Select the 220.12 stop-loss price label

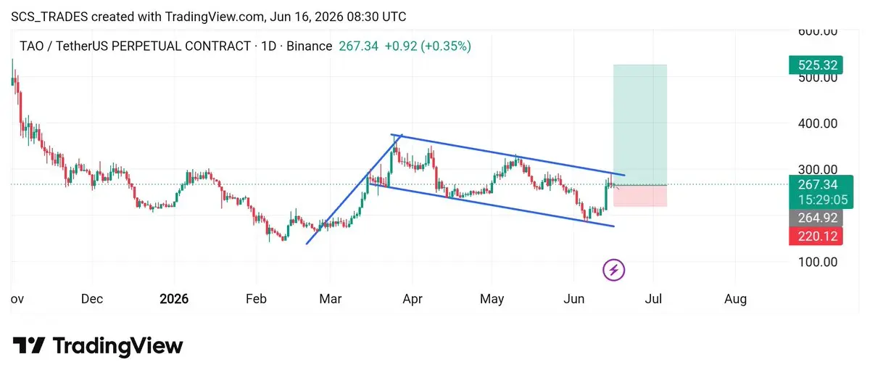tap(814, 235)
